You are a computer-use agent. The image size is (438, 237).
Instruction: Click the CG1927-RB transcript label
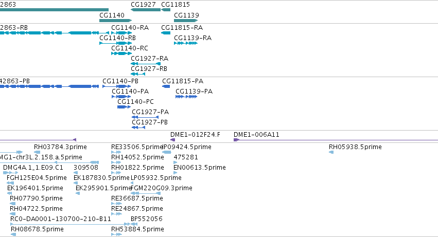click(x=149, y=69)
